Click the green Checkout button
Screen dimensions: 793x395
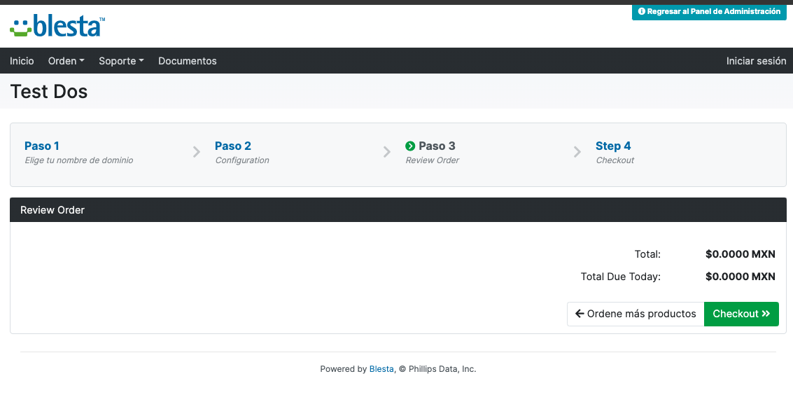tap(741, 314)
